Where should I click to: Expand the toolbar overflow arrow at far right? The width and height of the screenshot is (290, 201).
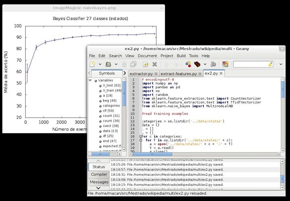[281, 64]
